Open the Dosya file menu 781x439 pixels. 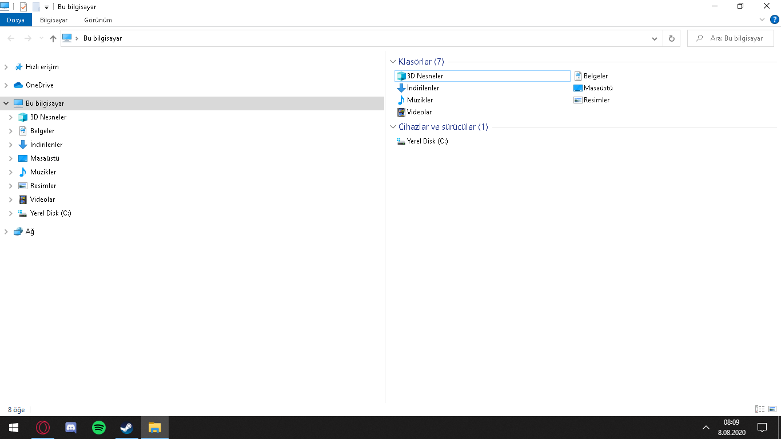[16, 20]
